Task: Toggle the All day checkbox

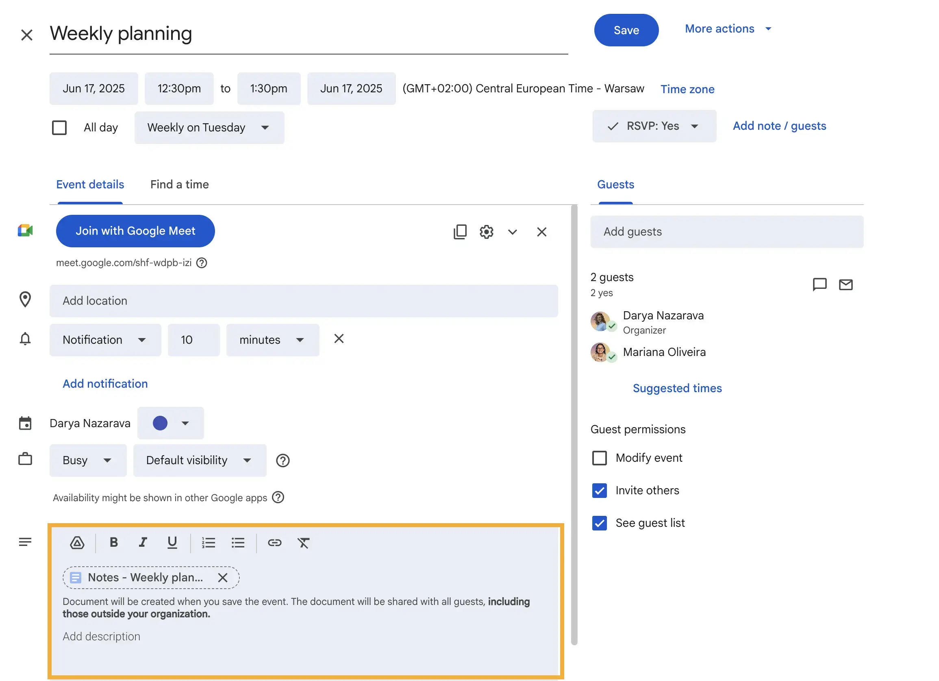Action: click(x=59, y=128)
